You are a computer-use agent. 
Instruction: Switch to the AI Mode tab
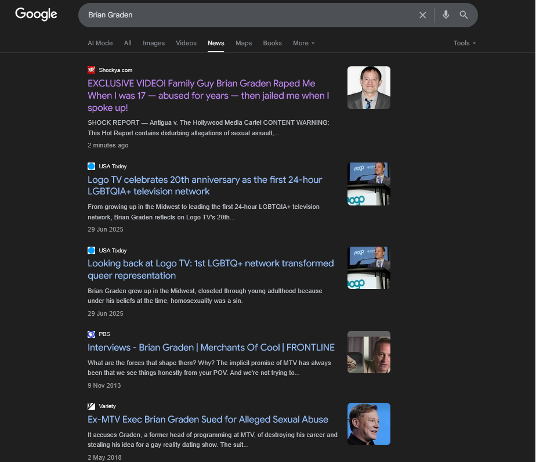(100, 43)
